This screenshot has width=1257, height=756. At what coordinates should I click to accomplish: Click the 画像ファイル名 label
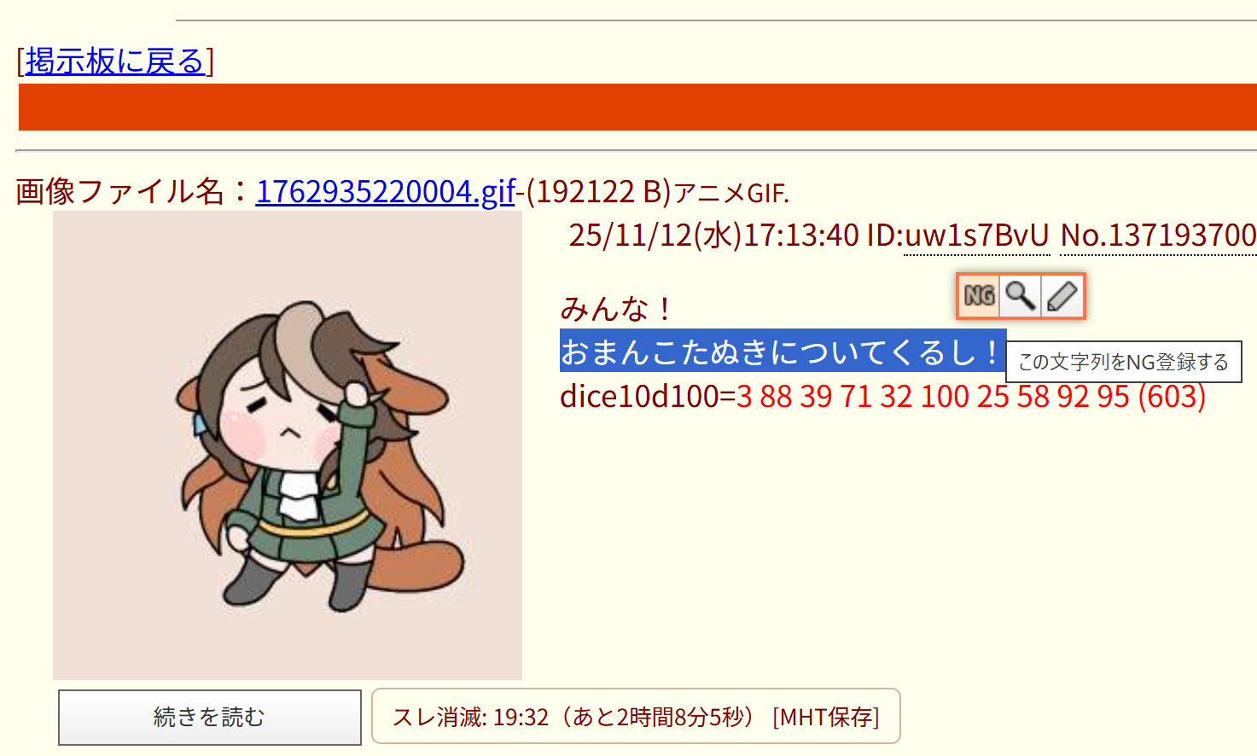pos(119,191)
